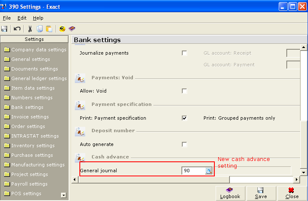
Task: Click the GL account: Receipt field
Action: pos(293,53)
